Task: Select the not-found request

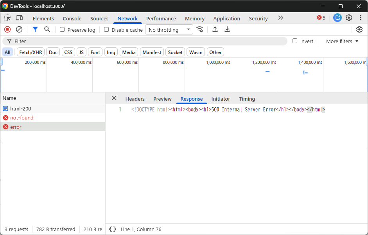Action: tap(53, 118)
